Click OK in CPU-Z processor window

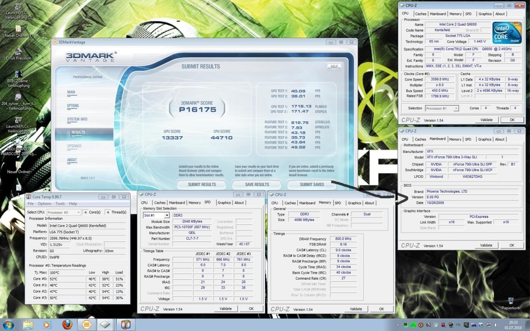pyautogui.click(x=512, y=120)
